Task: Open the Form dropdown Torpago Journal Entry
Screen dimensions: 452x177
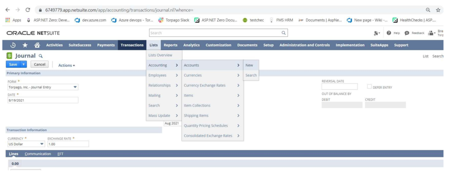Action: pos(43,87)
